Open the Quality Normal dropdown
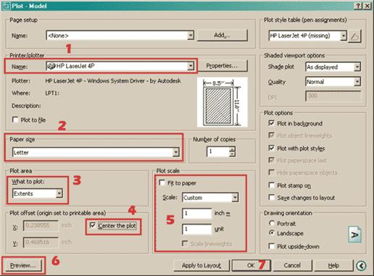The width and height of the screenshot is (374, 276). [357, 82]
